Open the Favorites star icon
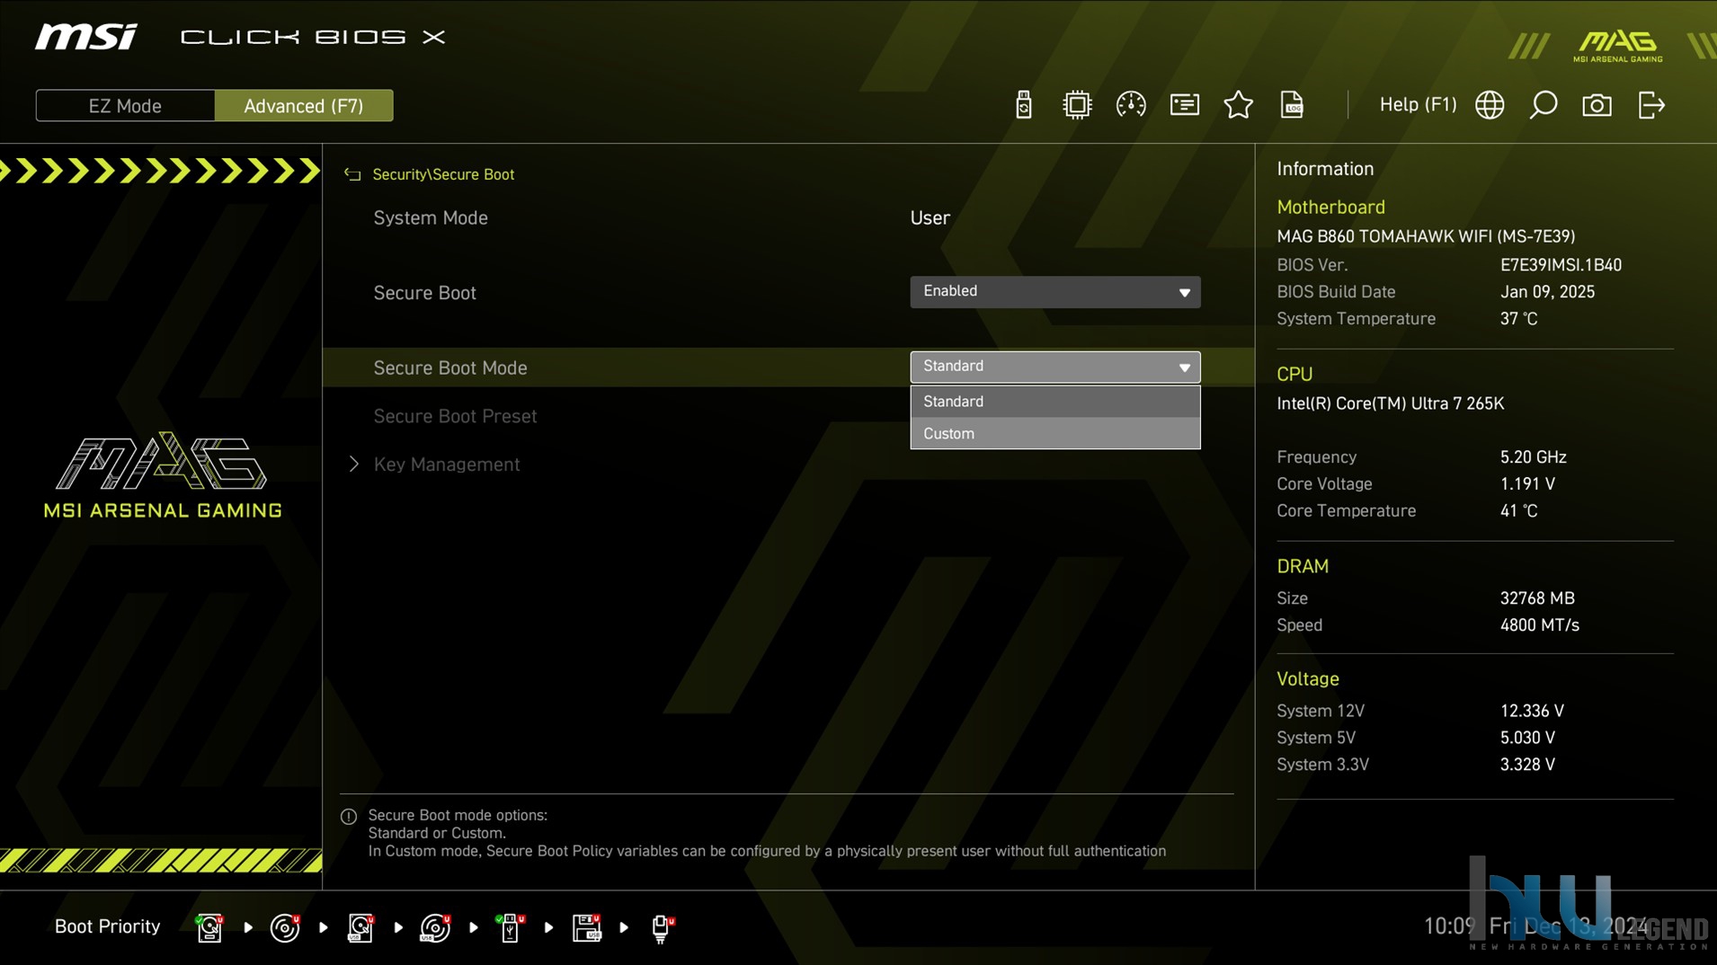This screenshot has height=965, width=1717. [x=1239, y=105]
